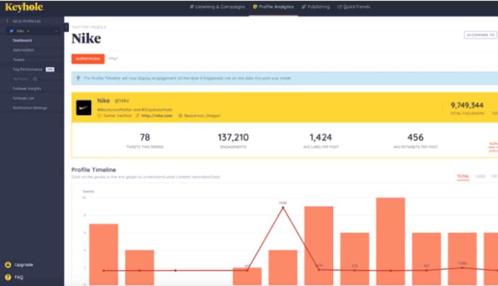Click the 9,749,344 total followers value

[x=467, y=105]
